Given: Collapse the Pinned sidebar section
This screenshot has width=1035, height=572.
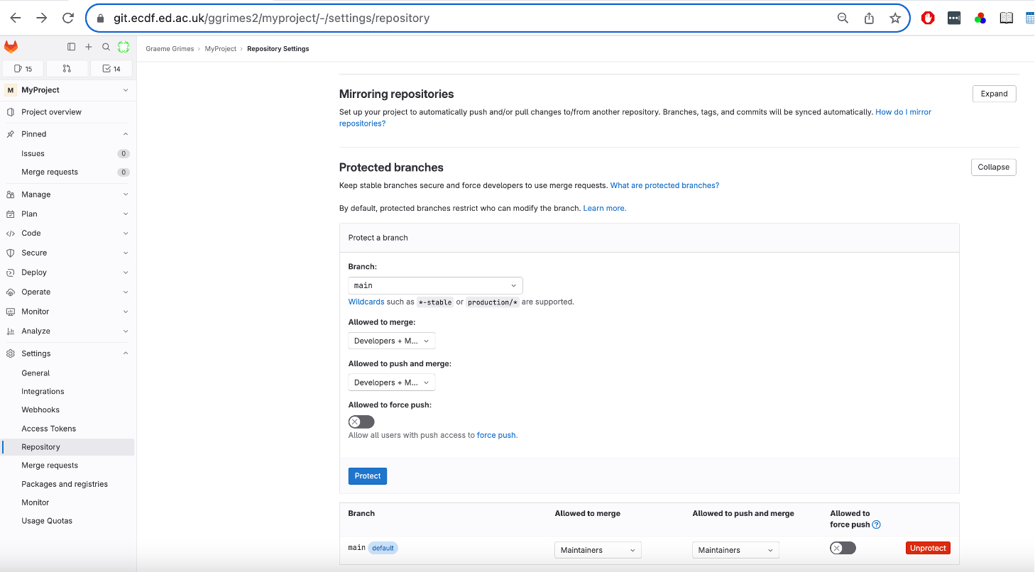Looking at the screenshot, I should coord(67,134).
